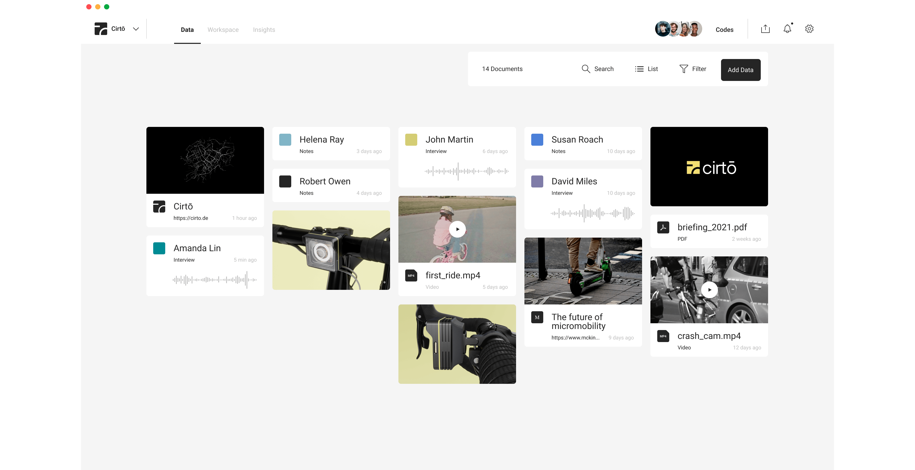The image size is (915, 470).
Task: Click the Amanda Lin audio waveform
Action: tap(215, 280)
